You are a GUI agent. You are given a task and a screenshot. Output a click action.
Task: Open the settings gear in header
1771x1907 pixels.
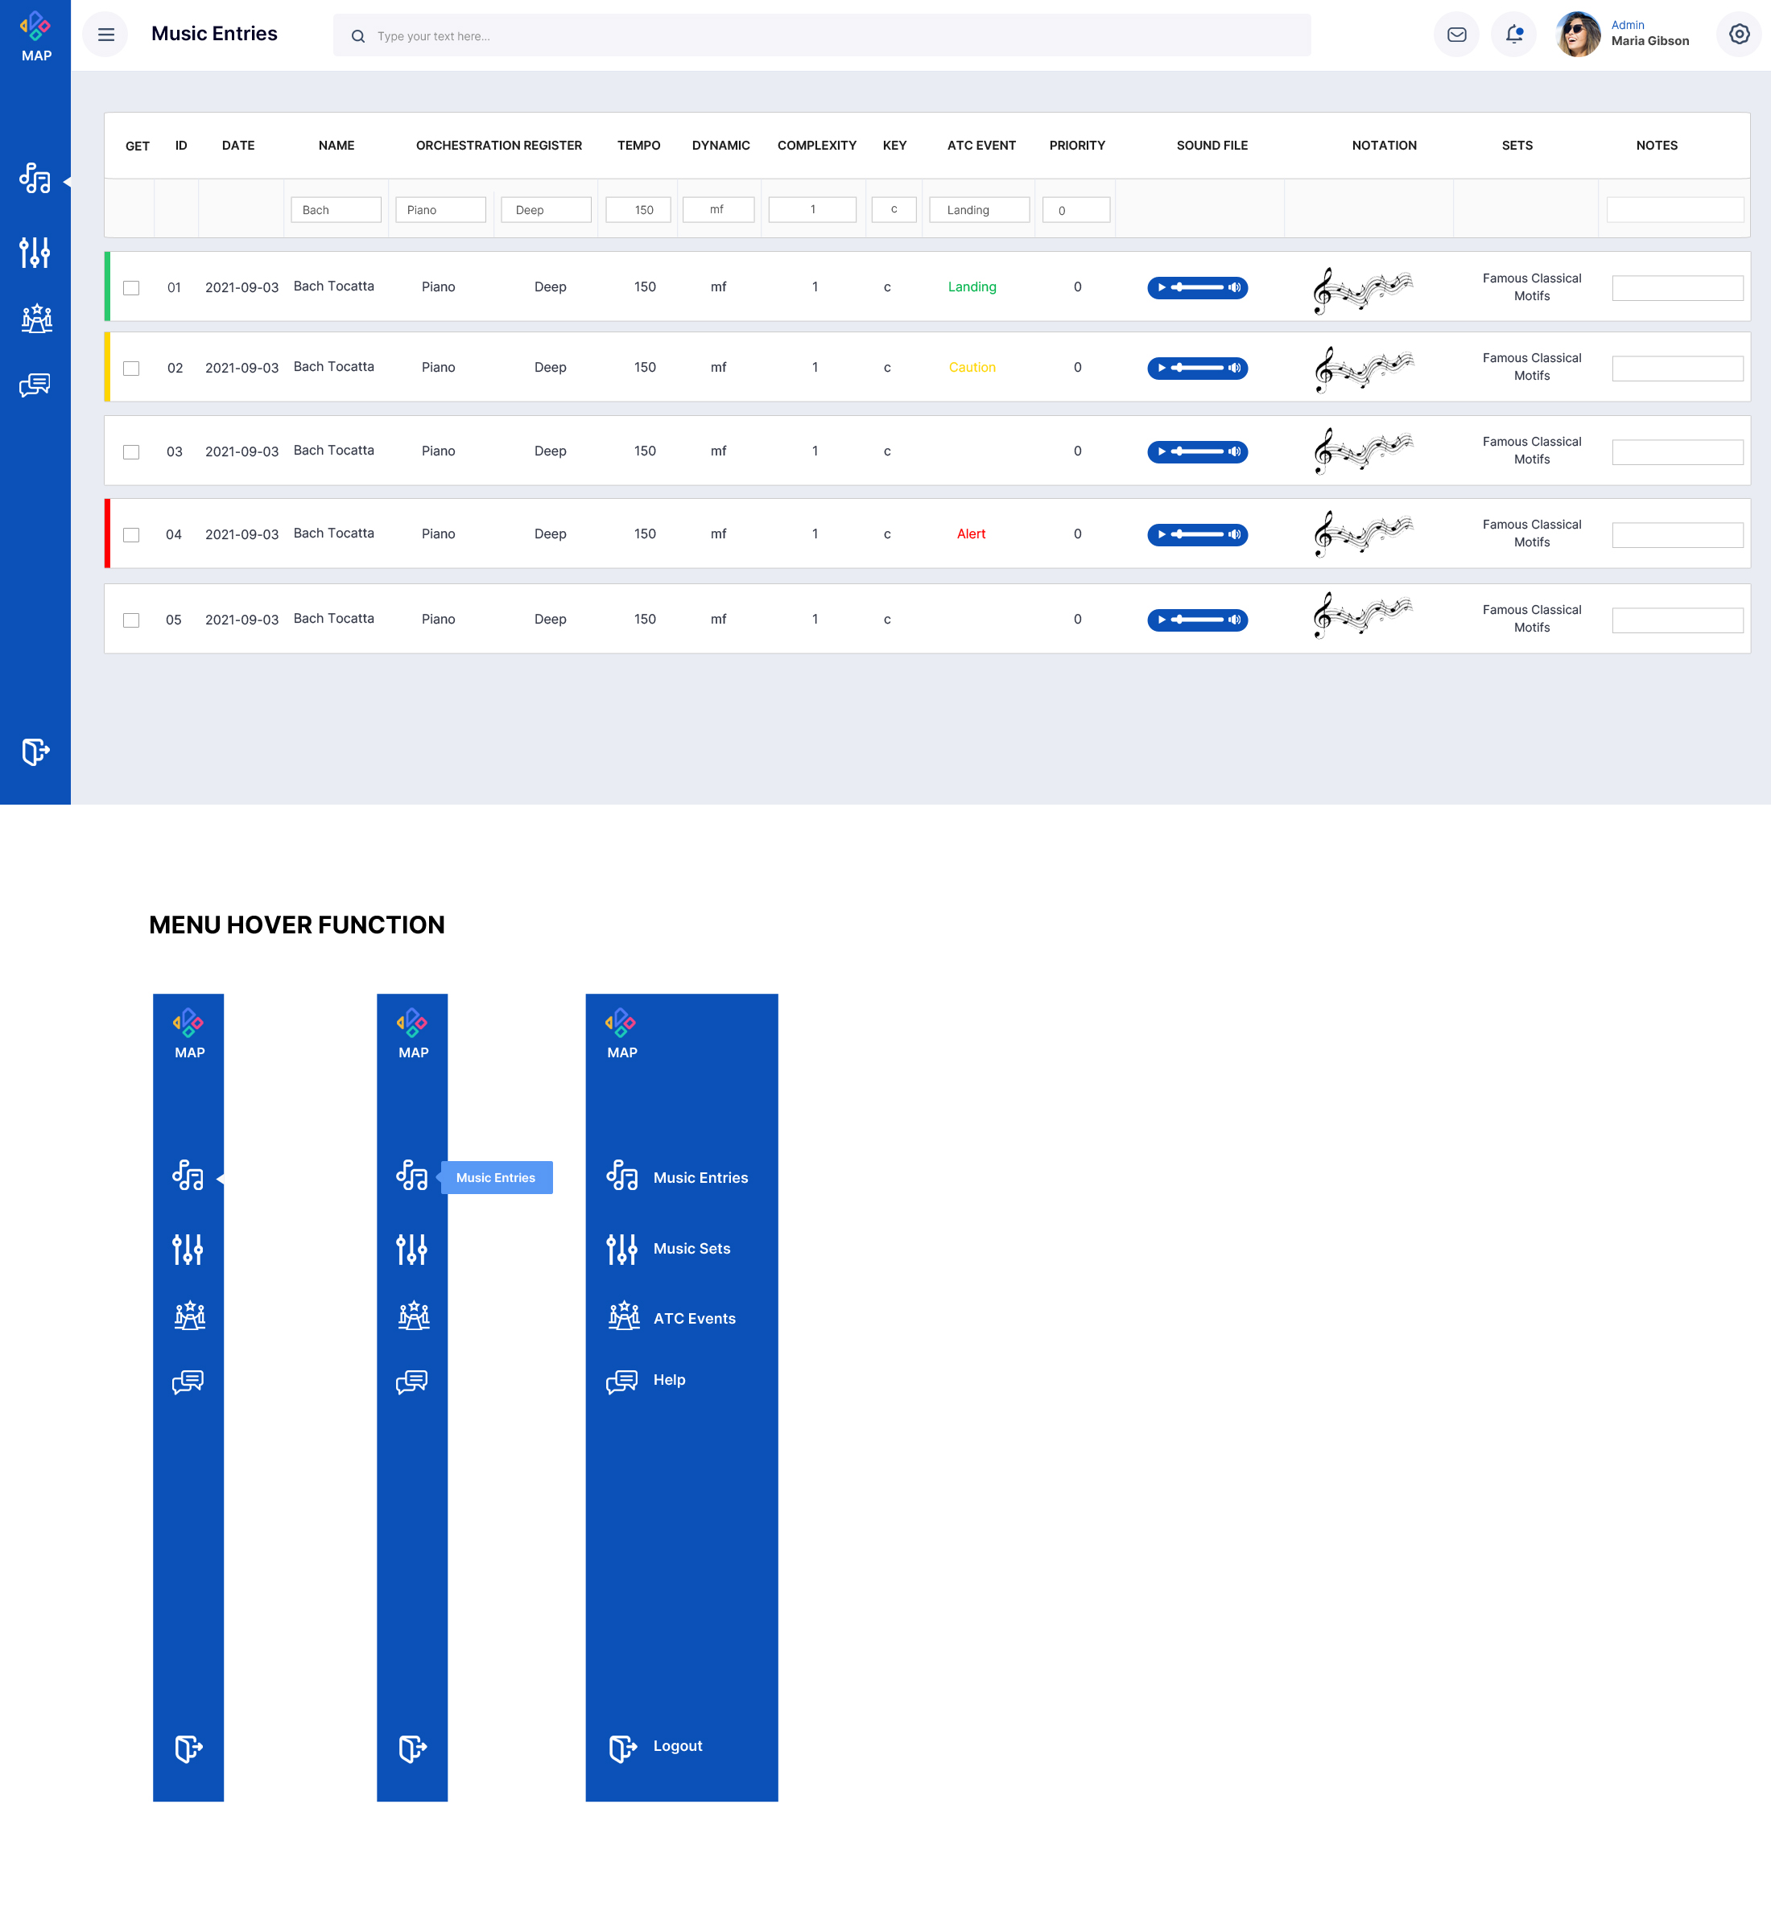1739,35
